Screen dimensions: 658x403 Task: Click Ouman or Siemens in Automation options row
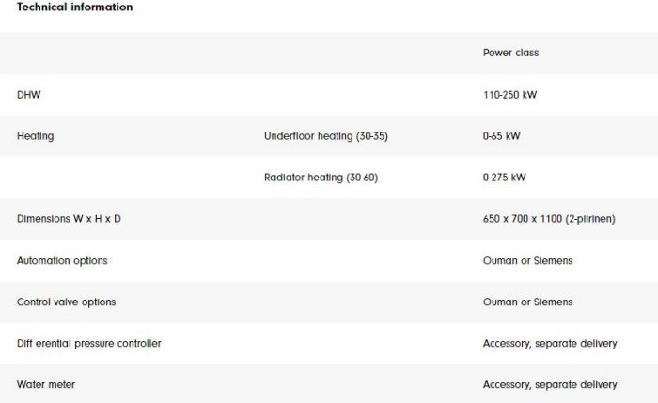527,260
